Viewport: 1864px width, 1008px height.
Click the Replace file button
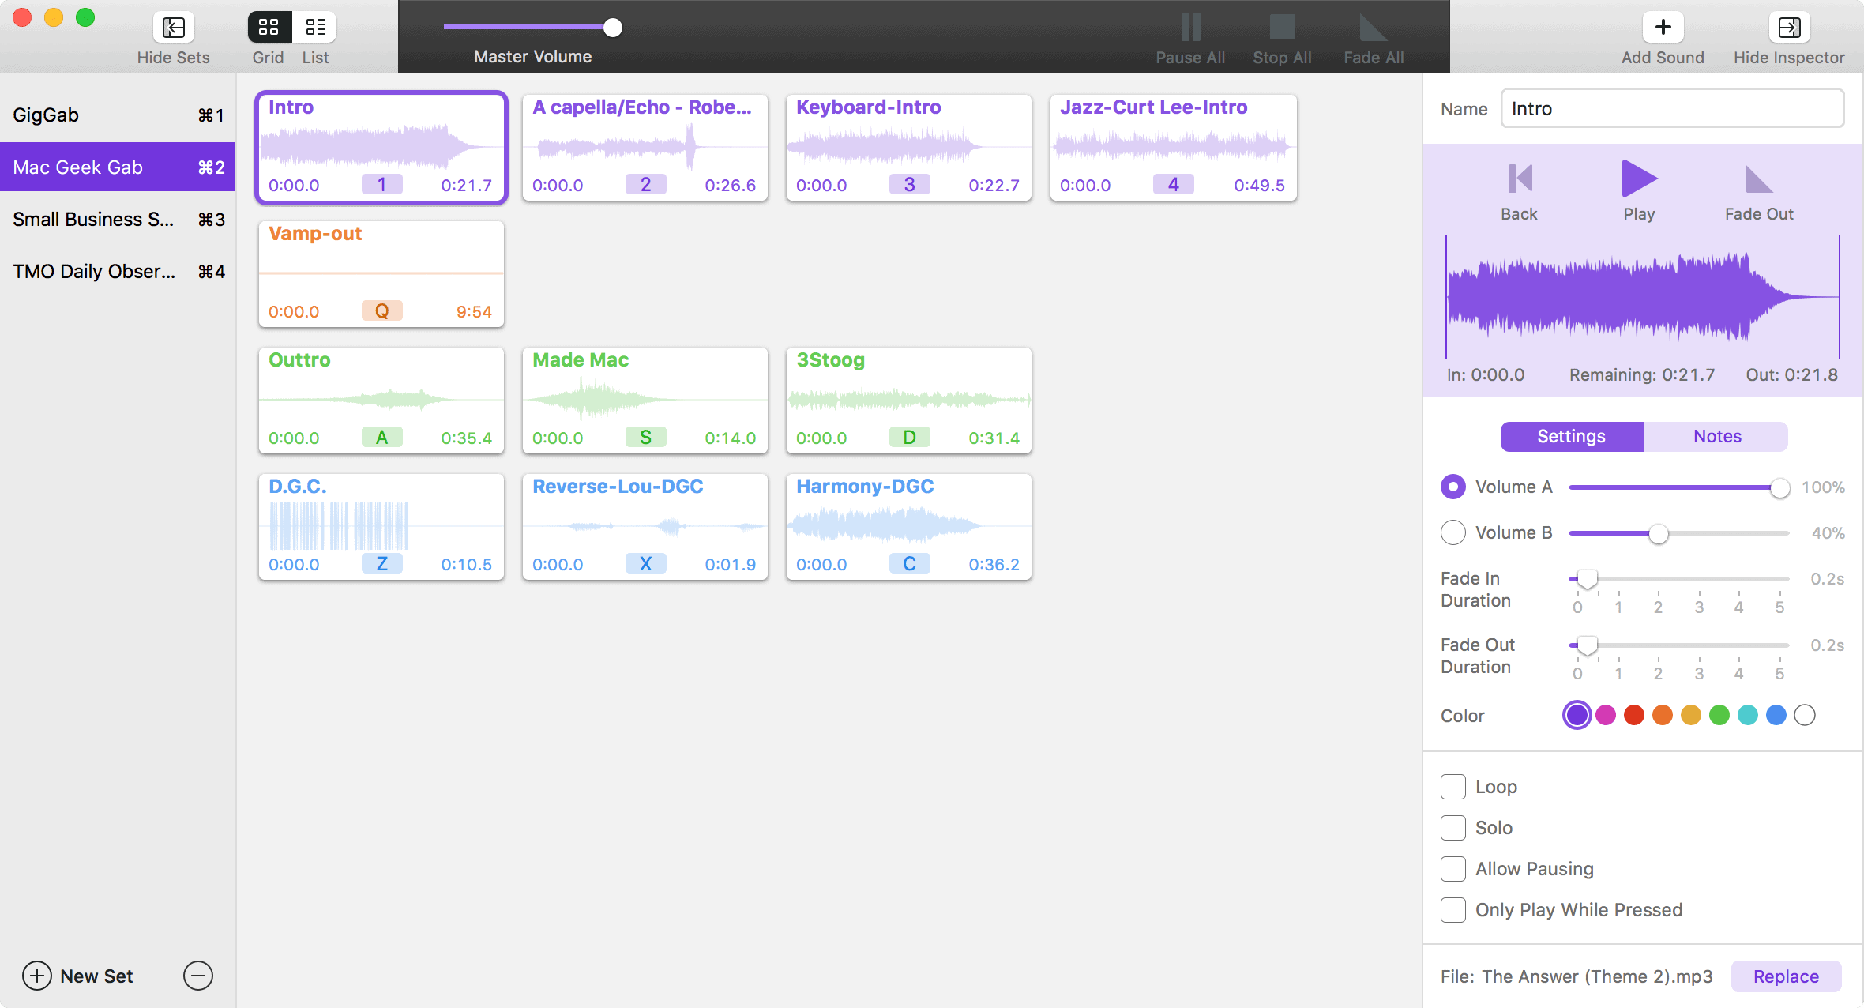coord(1785,976)
